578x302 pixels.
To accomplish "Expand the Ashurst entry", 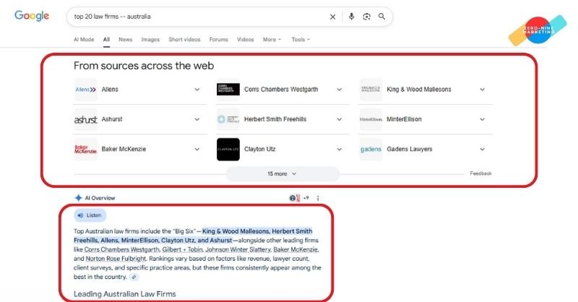I will click(197, 119).
